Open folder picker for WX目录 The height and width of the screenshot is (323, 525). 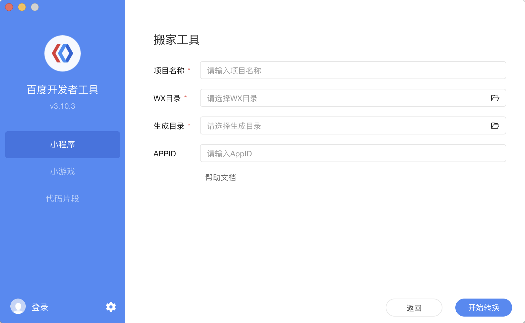(x=495, y=98)
